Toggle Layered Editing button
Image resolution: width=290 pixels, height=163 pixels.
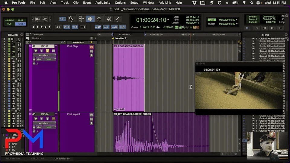[122, 27]
